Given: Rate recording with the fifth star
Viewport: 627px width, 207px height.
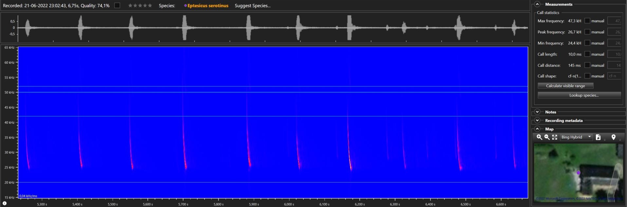Looking at the screenshot, I should [x=150, y=6].
